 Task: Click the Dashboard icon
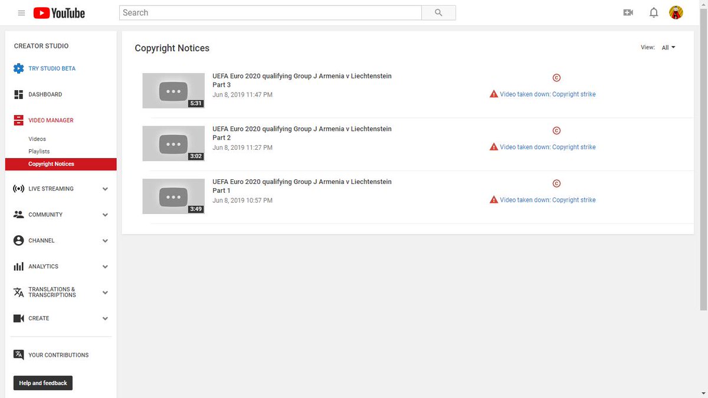pyautogui.click(x=18, y=94)
